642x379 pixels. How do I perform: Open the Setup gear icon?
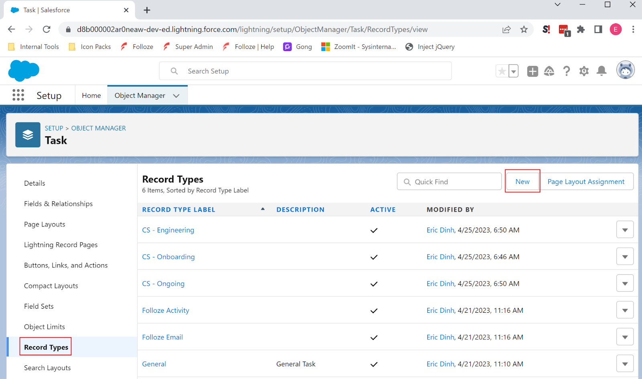pyautogui.click(x=584, y=71)
